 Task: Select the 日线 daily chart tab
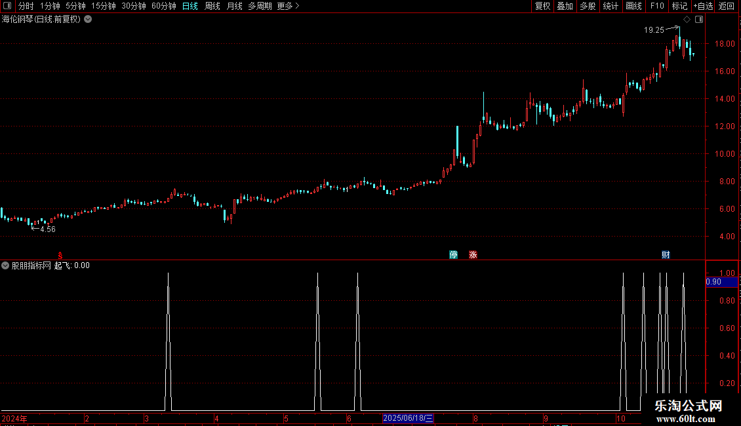point(190,6)
